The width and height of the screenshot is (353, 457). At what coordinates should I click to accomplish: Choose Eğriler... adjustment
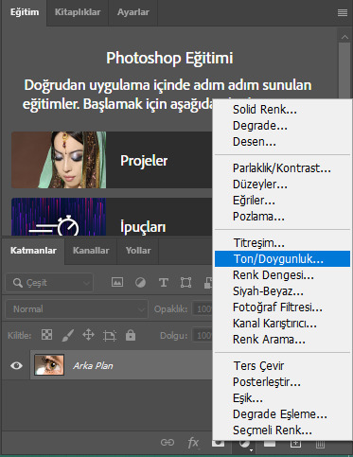(283, 201)
